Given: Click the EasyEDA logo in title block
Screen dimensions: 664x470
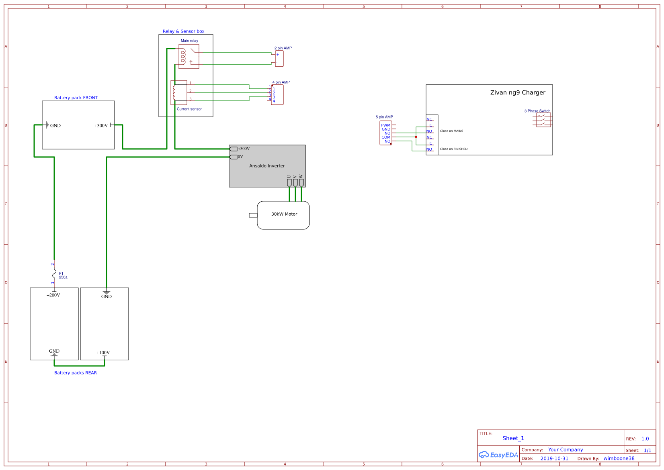Looking at the screenshot, I should coord(498,455).
